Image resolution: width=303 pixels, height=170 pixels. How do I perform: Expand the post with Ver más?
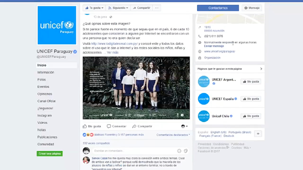point(113,52)
